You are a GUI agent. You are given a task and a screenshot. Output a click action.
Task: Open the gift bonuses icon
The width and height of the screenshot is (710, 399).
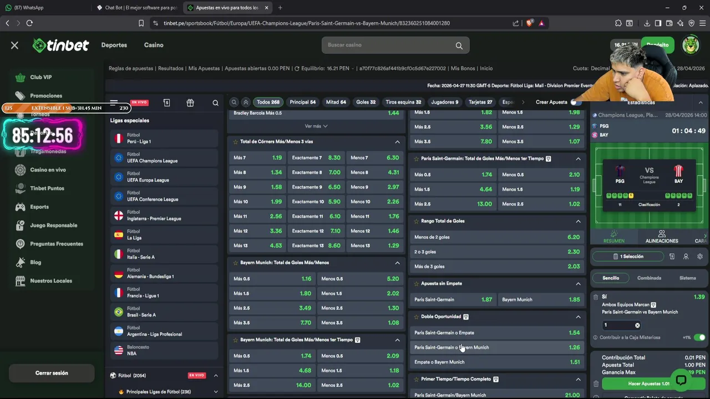click(x=190, y=103)
